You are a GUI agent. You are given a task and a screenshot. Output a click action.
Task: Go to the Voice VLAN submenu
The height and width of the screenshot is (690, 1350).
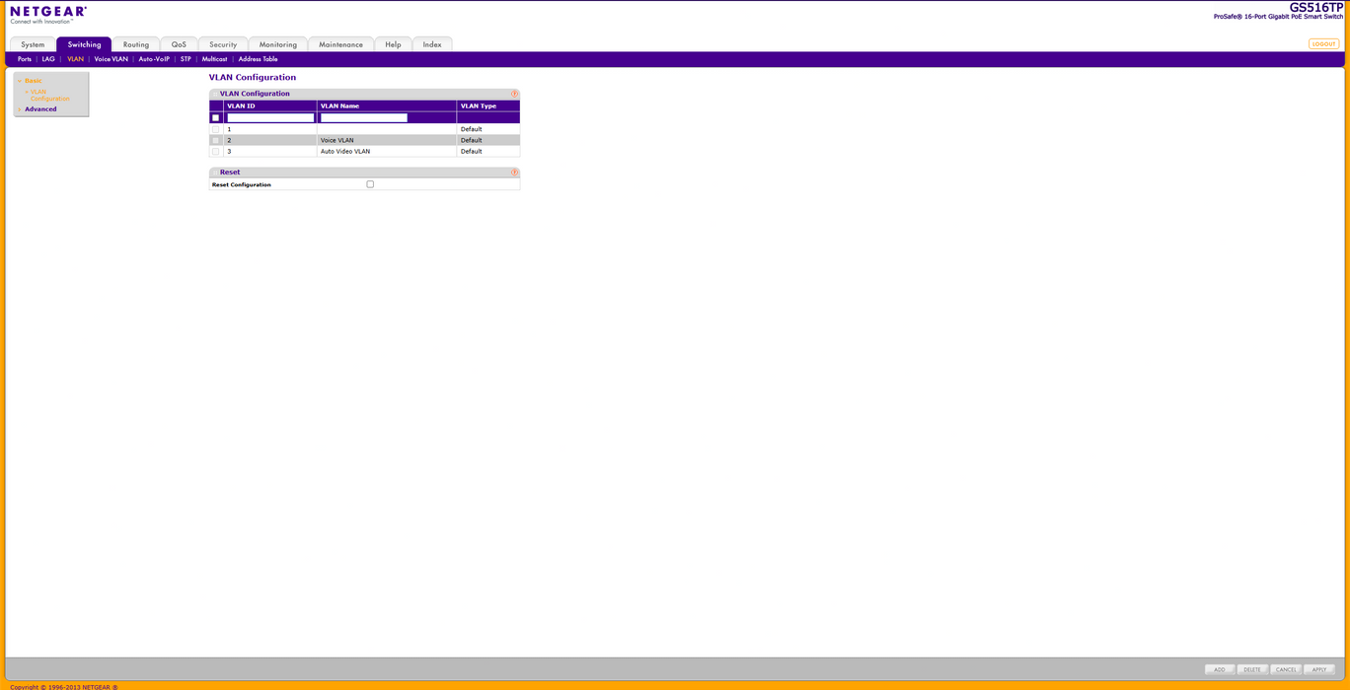[x=111, y=59]
